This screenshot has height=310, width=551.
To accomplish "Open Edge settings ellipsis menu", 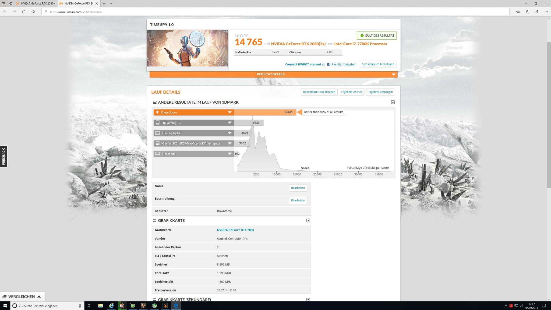I will (x=546, y=12).
